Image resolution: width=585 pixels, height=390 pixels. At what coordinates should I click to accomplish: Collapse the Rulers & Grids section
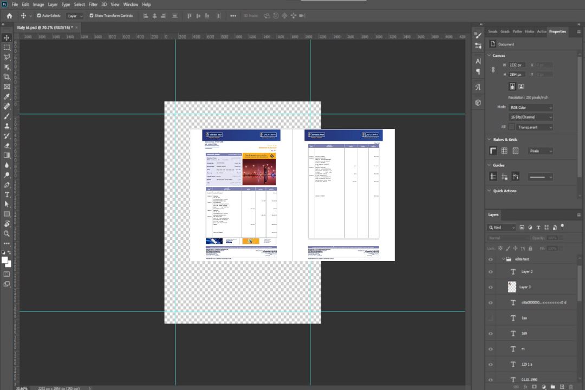click(489, 139)
